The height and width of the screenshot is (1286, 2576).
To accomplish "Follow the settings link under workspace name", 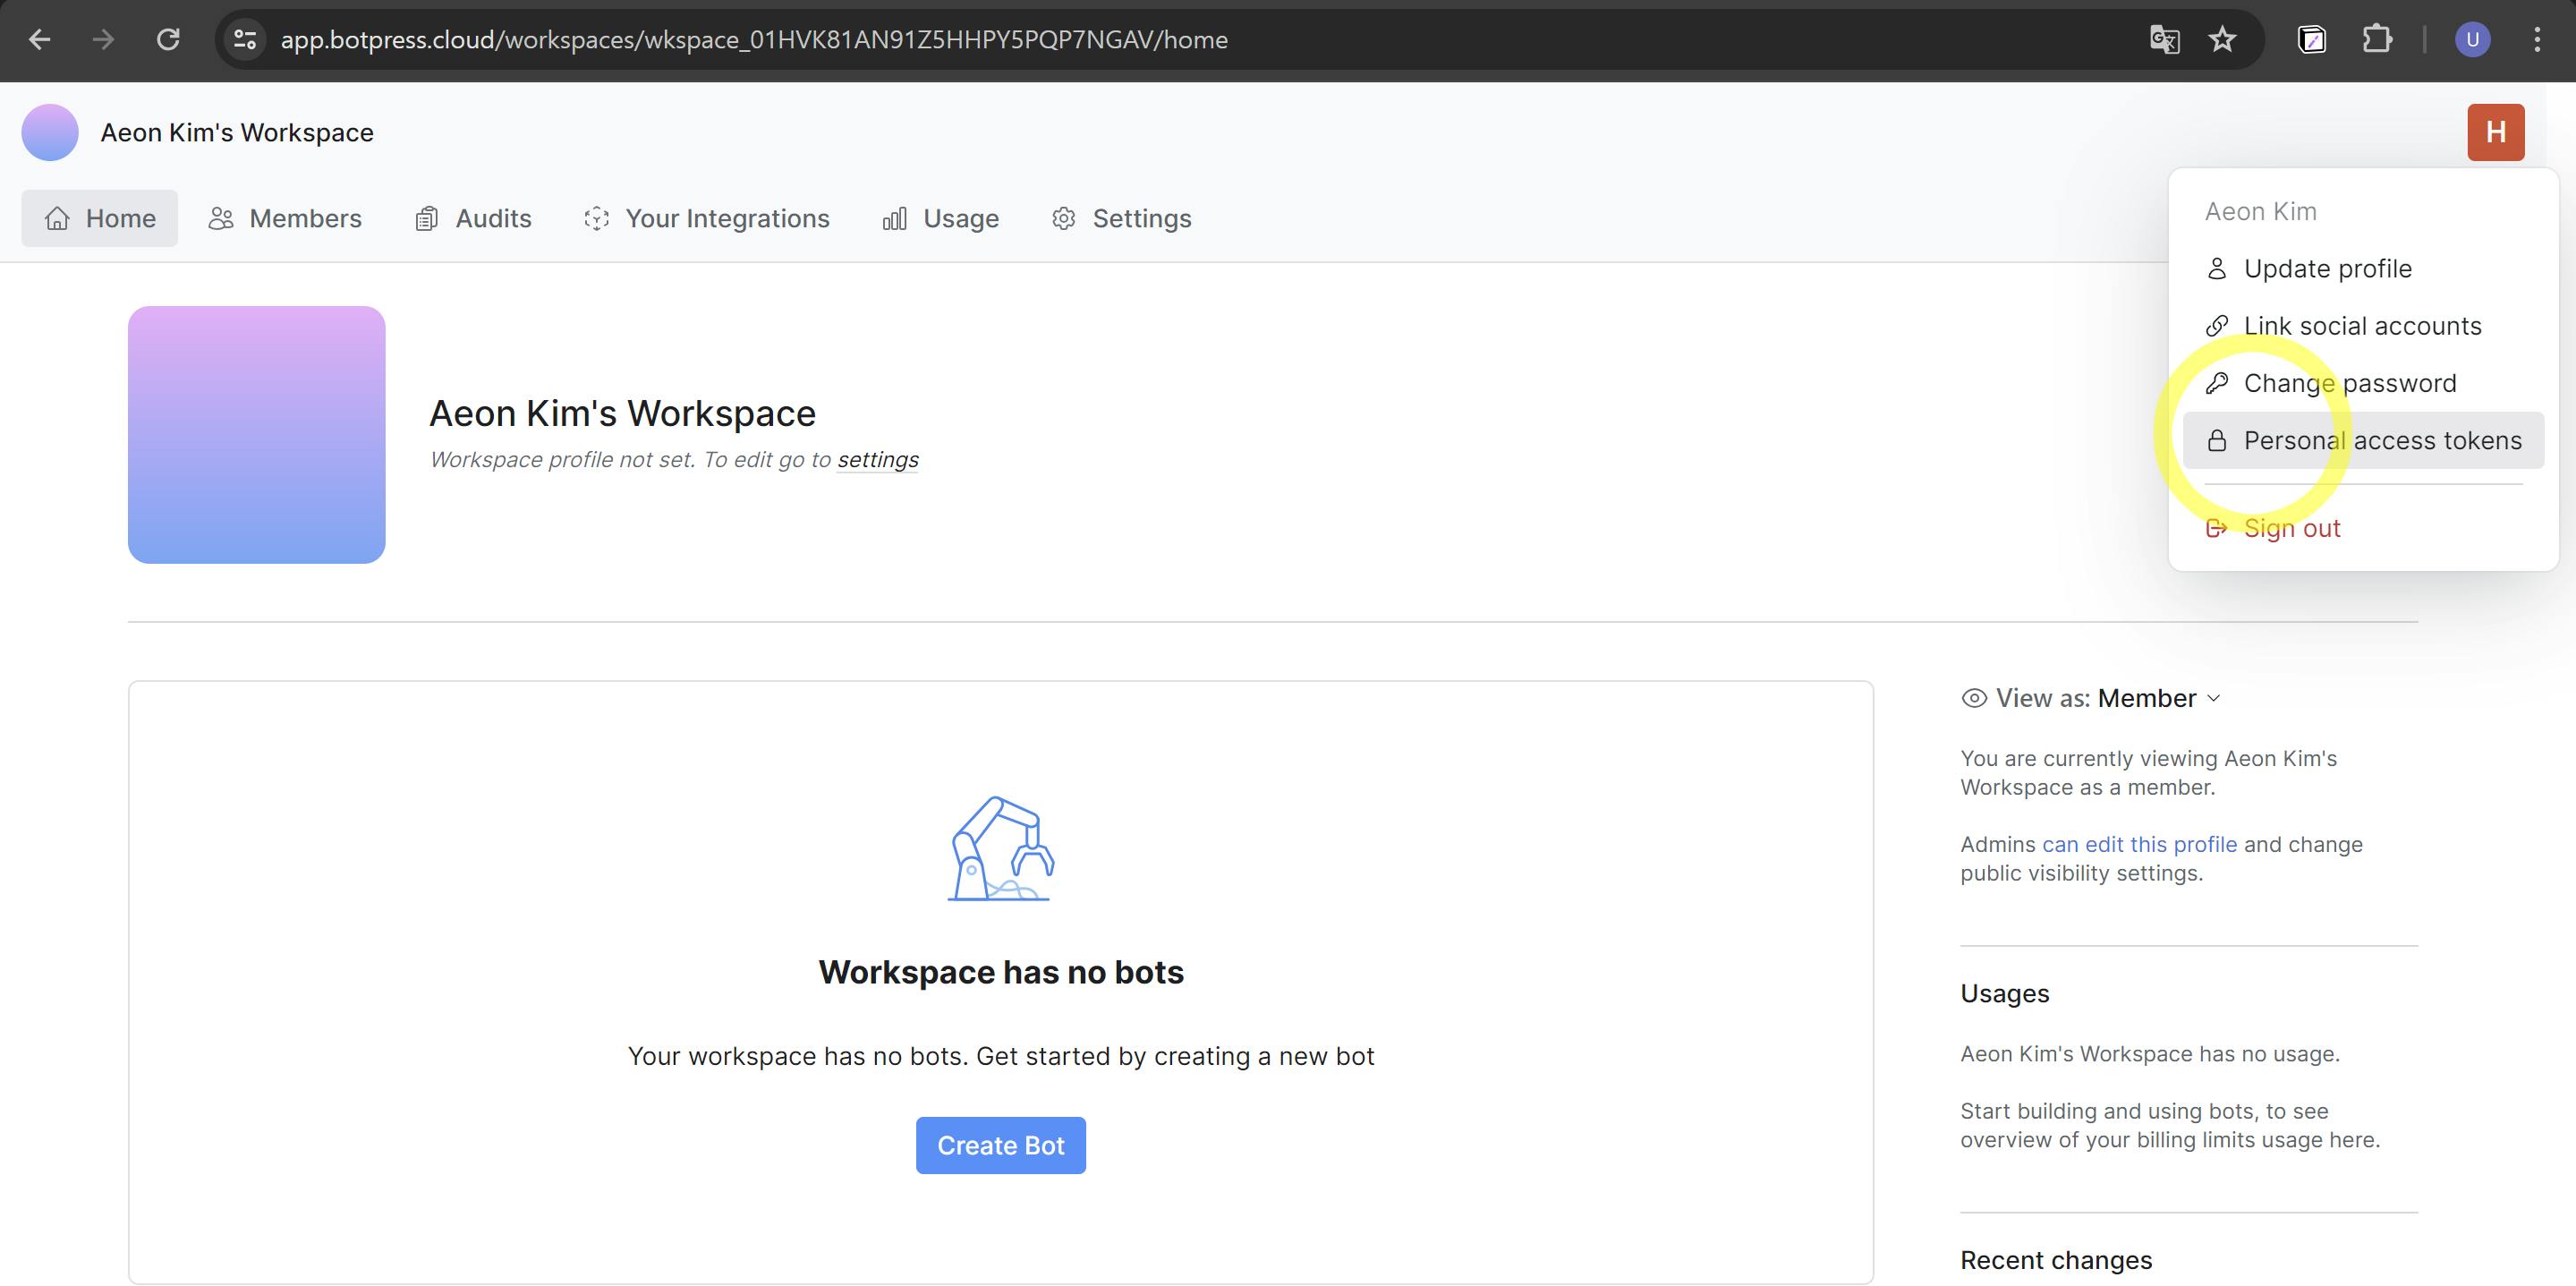I will coord(877,460).
